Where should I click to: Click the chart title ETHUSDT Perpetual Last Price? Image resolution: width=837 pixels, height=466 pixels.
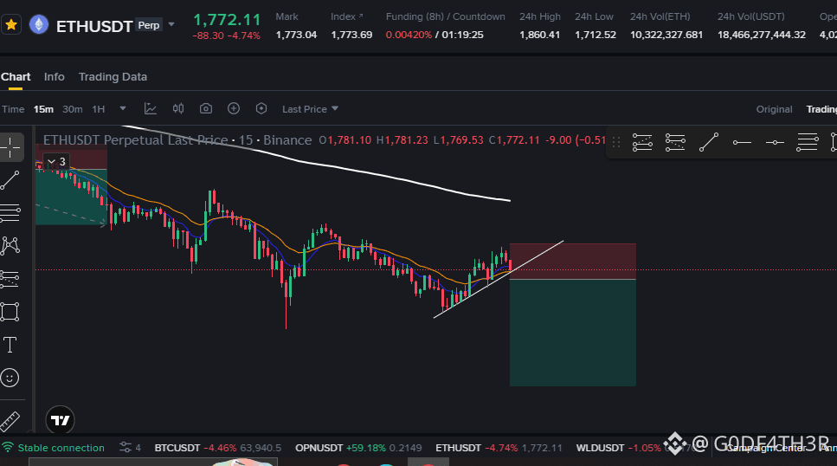pyautogui.click(x=136, y=140)
